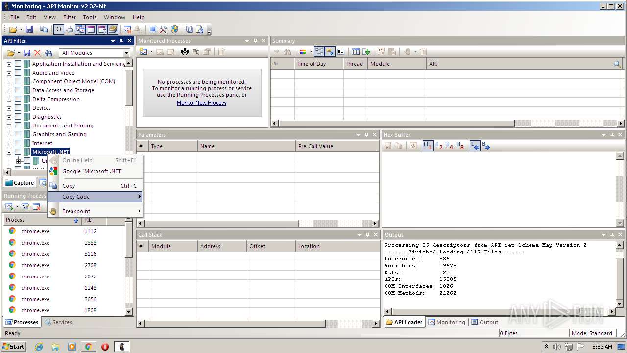Image resolution: width=627 pixels, height=353 pixels.
Task: Check the Application Installation and Servicing checkbox
Action: point(18,64)
